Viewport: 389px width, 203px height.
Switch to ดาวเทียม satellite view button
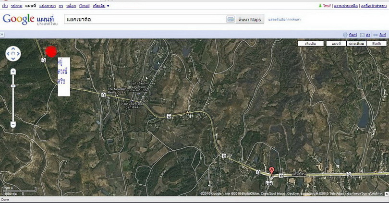click(x=356, y=44)
